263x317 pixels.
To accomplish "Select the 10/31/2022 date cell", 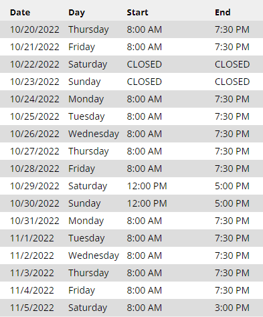I will (x=35, y=221).
